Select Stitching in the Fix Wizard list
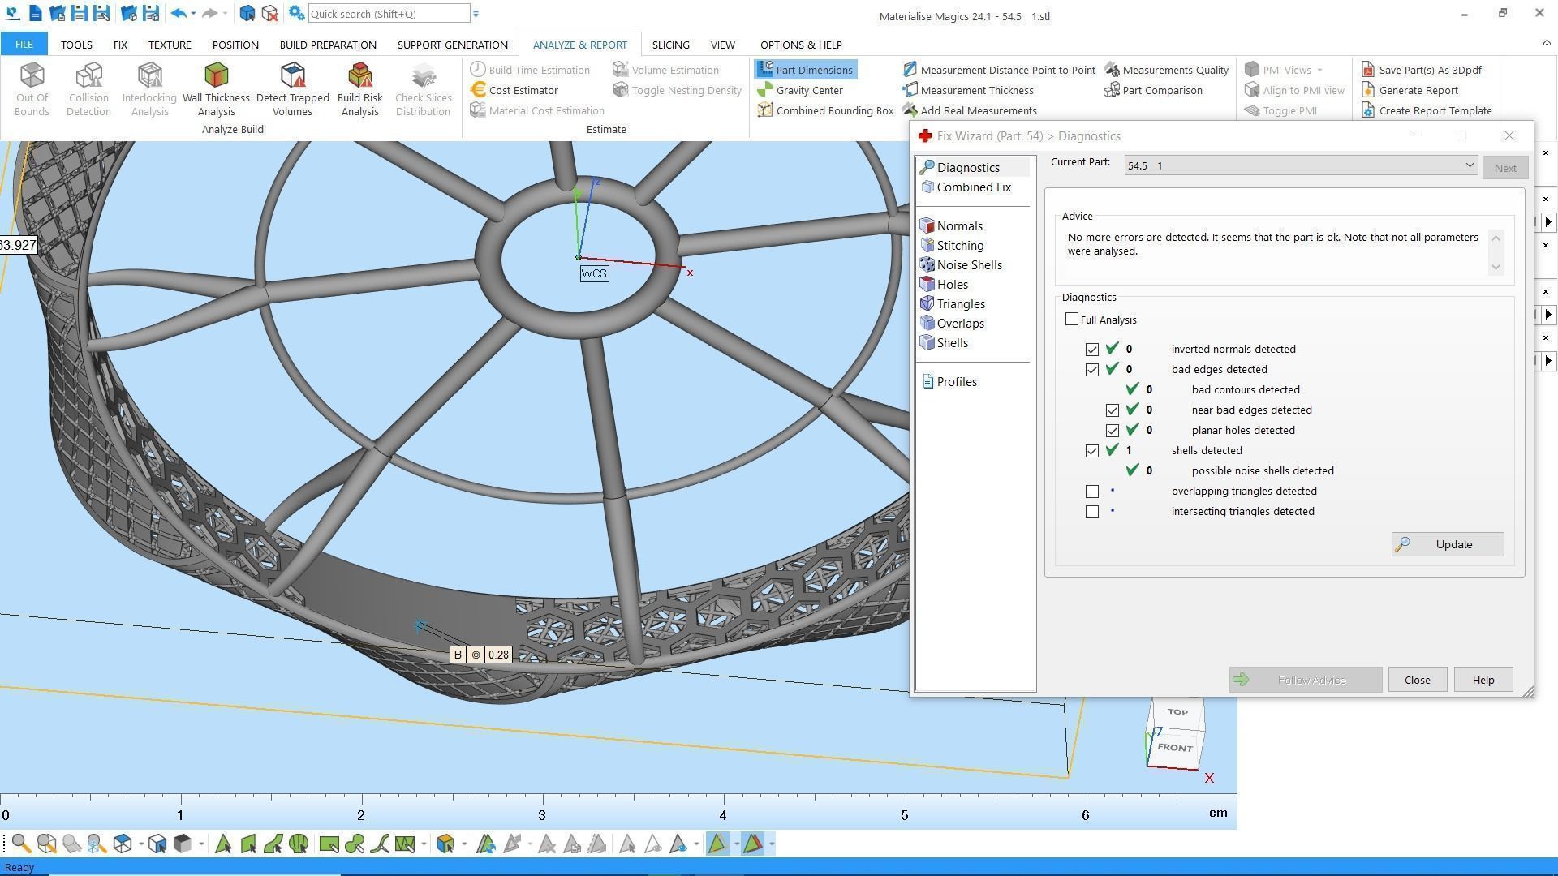This screenshot has width=1558, height=876. pos(960,246)
